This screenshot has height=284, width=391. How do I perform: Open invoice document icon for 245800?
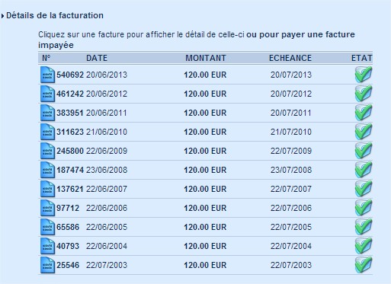[x=47, y=151]
